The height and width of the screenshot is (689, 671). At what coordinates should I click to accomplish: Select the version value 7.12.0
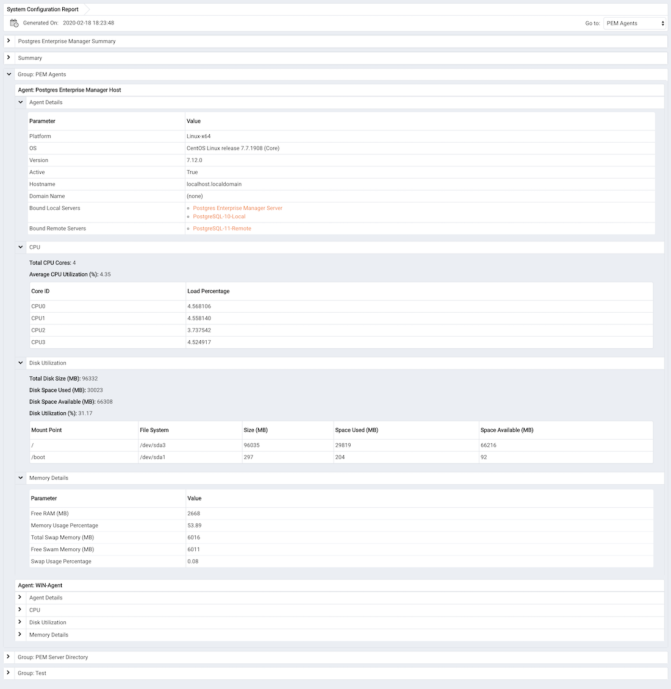coord(195,160)
